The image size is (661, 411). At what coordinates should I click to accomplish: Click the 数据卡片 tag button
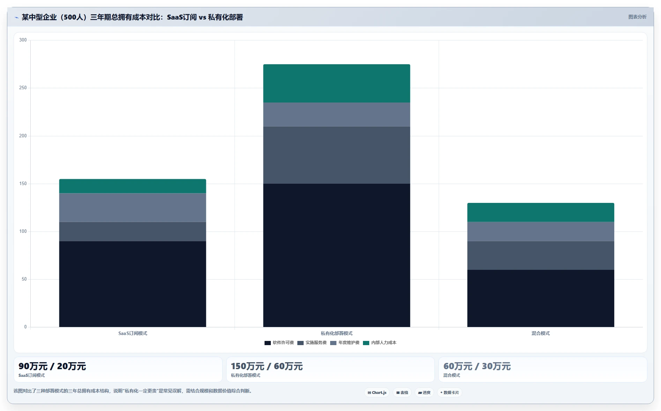(x=450, y=393)
